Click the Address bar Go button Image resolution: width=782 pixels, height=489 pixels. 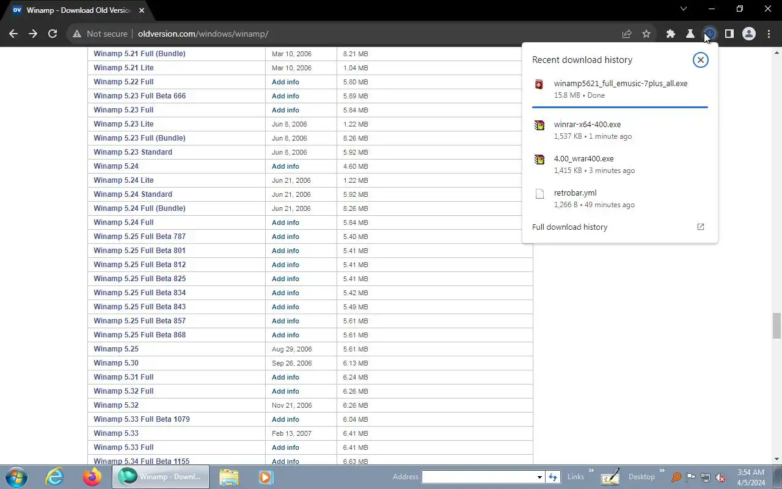(553, 477)
